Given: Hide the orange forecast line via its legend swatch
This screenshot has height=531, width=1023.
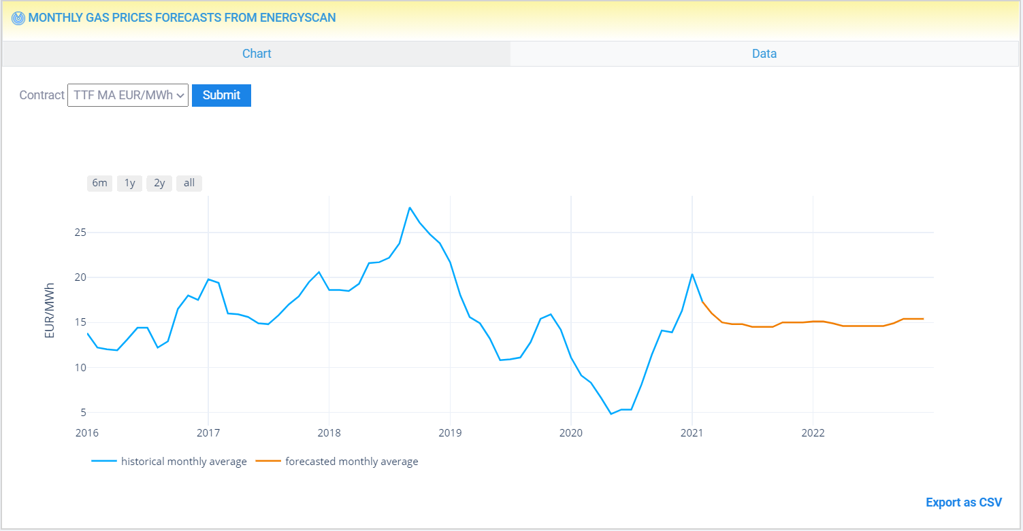Looking at the screenshot, I should [268, 461].
